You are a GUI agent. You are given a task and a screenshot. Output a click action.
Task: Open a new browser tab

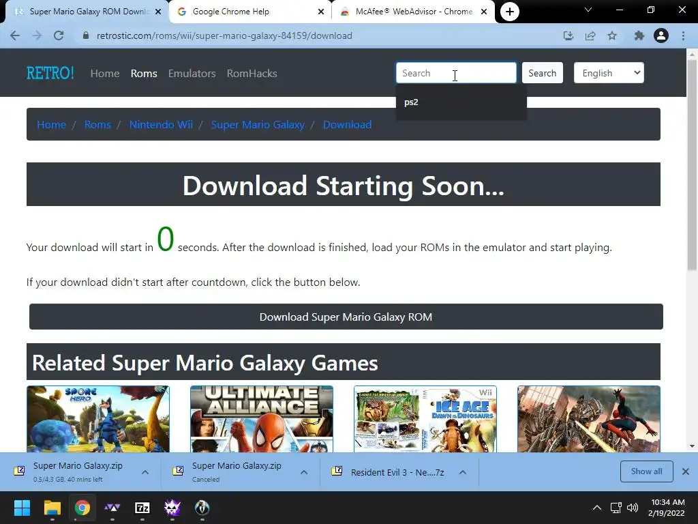click(510, 12)
